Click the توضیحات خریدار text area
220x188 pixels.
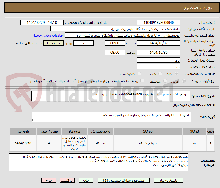click(99, 162)
